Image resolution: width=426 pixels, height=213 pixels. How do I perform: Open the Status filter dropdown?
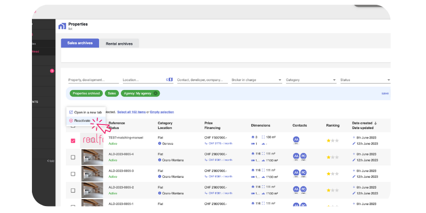point(365,80)
